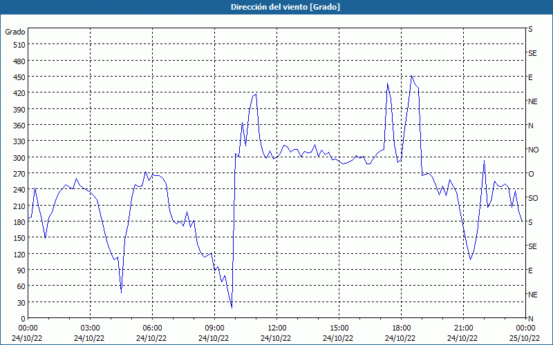
Task: Pick the '420' degree axis label
Action: point(20,93)
